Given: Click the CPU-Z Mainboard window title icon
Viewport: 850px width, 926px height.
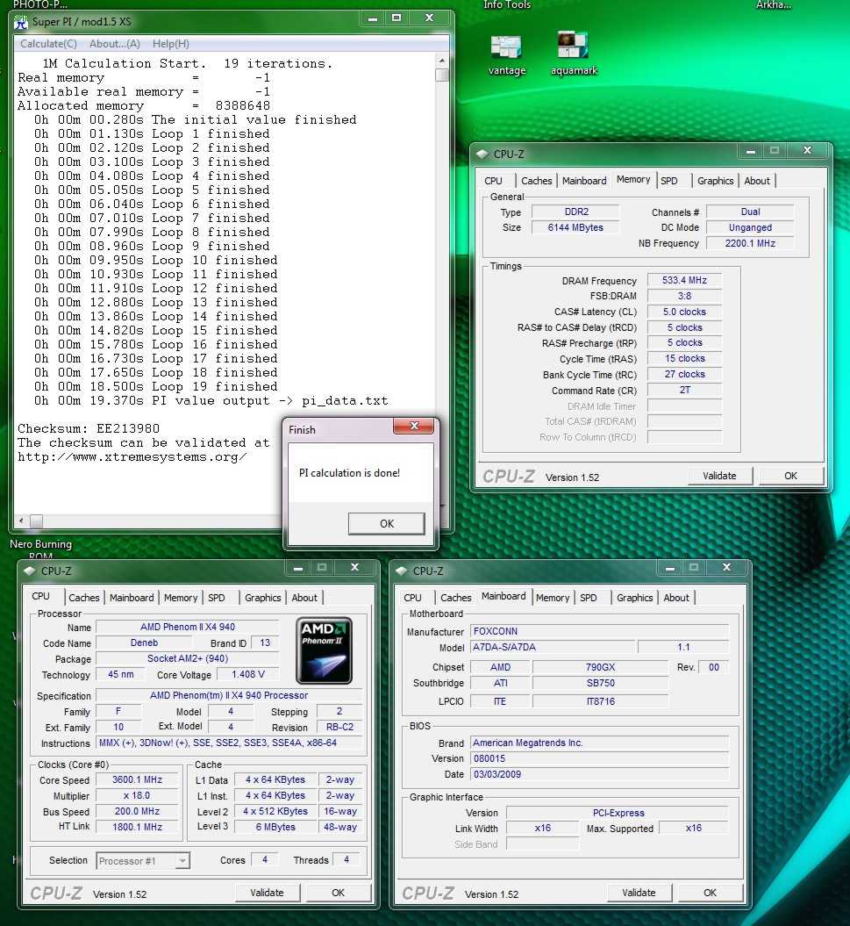Looking at the screenshot, I should tap(402, 571).
